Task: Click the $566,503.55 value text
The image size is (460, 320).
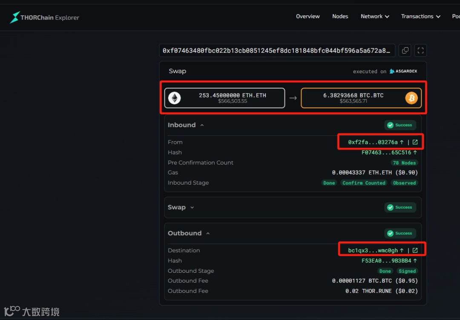Action: pos(233,101)
